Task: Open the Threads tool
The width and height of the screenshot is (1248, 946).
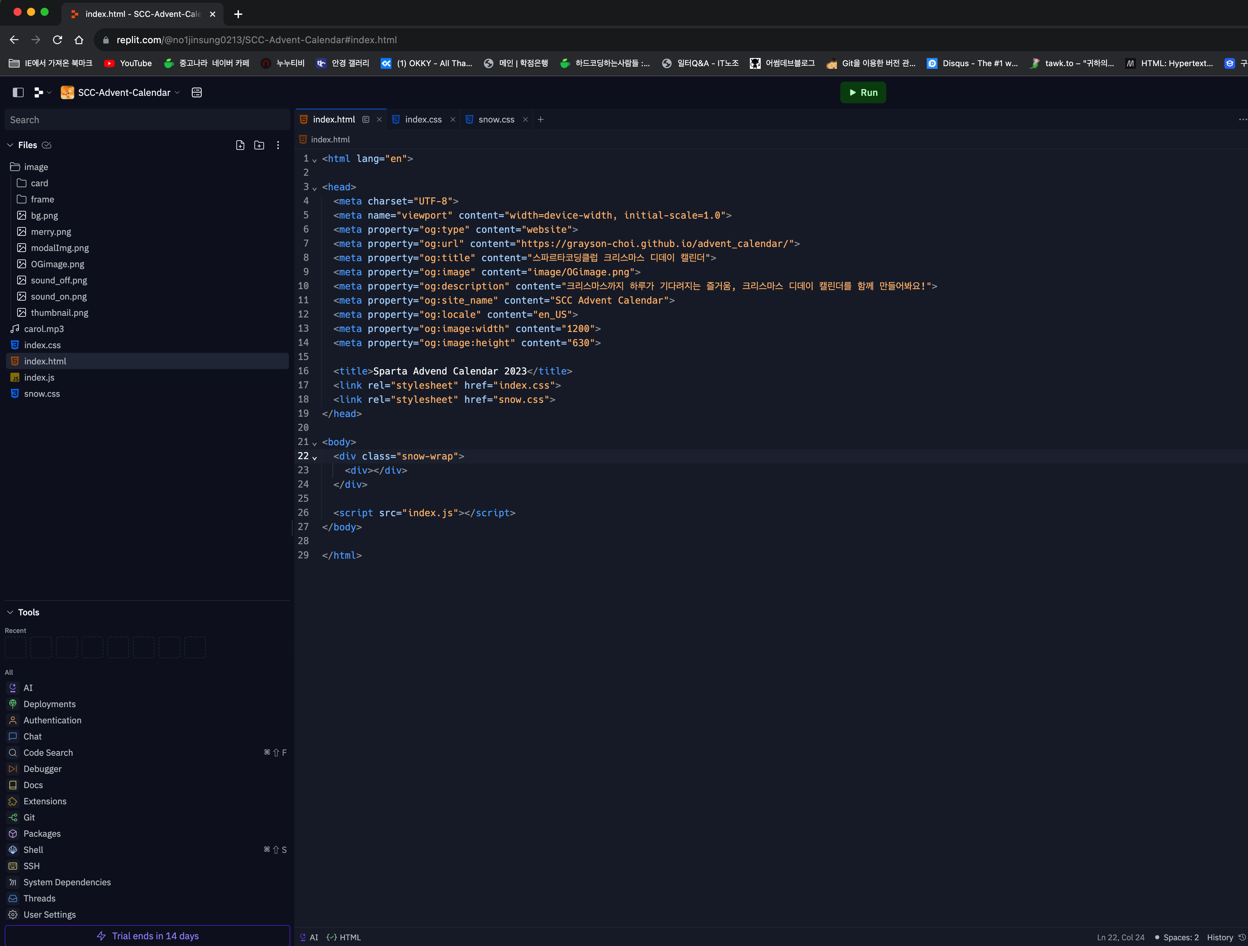Action: pos(147,899)
